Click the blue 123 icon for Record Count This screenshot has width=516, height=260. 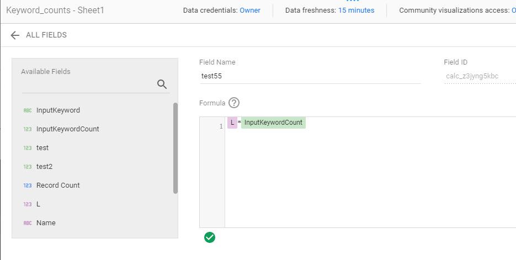28,185
